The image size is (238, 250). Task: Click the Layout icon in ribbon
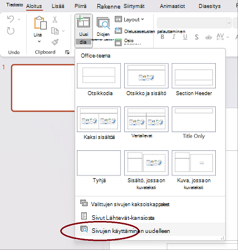pos(118,19)
